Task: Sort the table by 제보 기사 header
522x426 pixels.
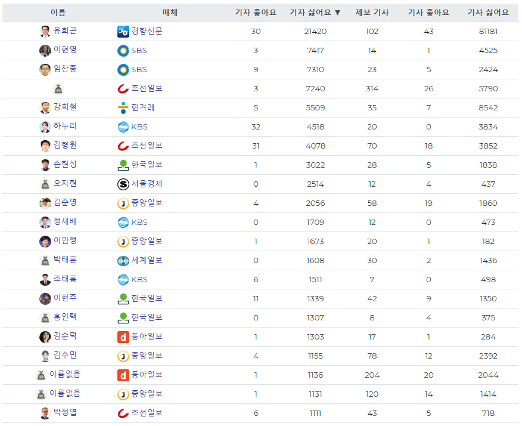Action: [x=372, y=13]
